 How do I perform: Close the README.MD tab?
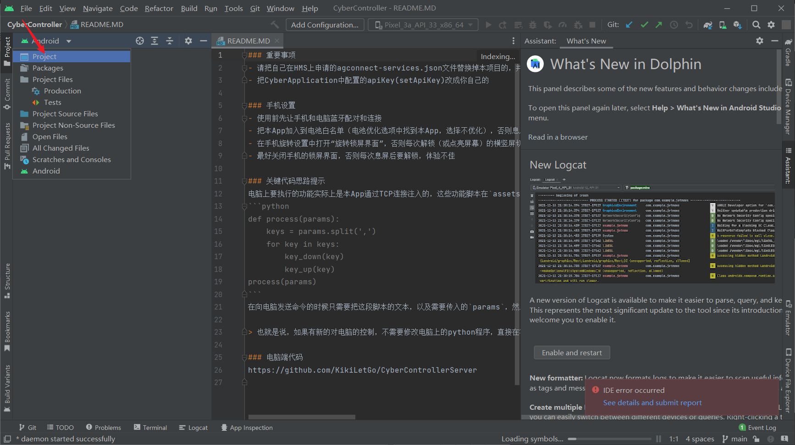(277, 41)
